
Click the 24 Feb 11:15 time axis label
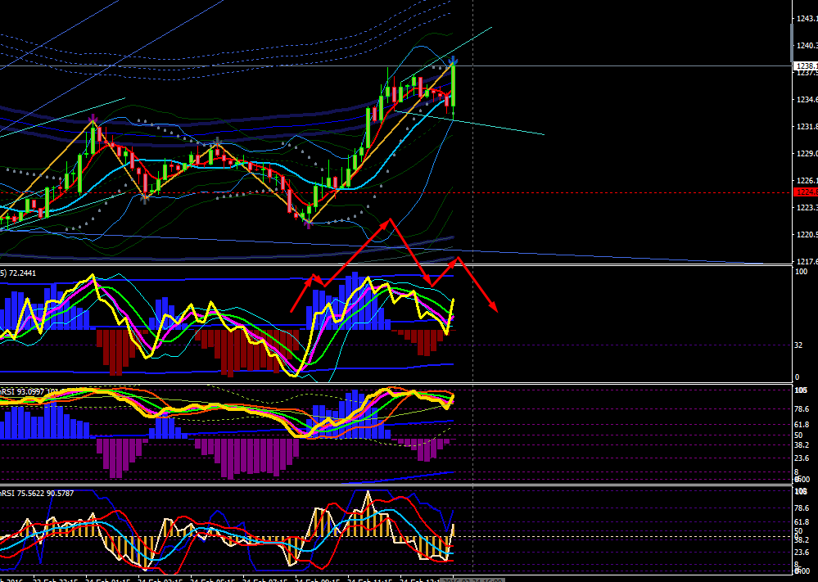370,580
